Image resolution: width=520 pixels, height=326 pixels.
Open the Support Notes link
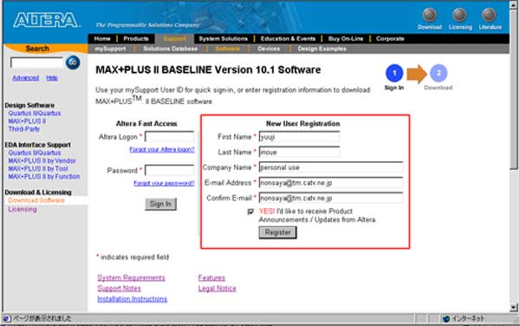click(119, 289)
